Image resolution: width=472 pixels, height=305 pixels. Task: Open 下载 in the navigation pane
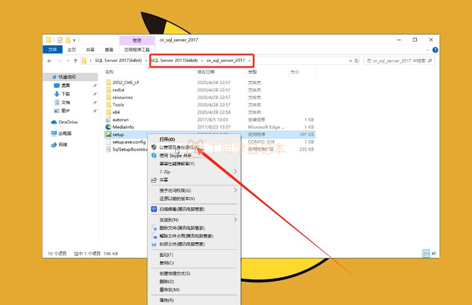pyautogui.click(x=65, y=94)
